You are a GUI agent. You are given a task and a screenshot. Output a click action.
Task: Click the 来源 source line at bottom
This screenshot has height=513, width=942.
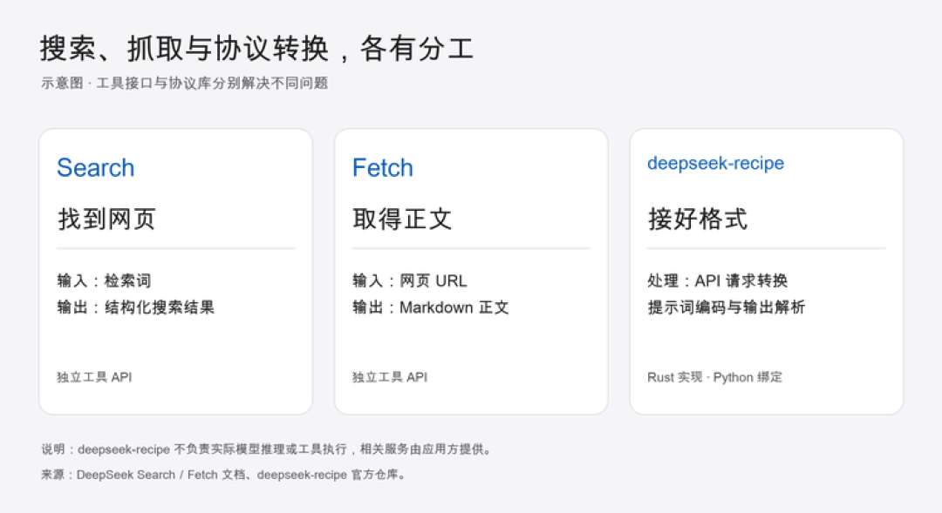point(225,475)
